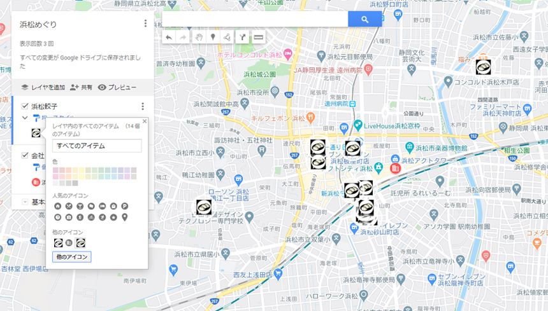Choose the map pin icon in popular icons

coord(125,218)
